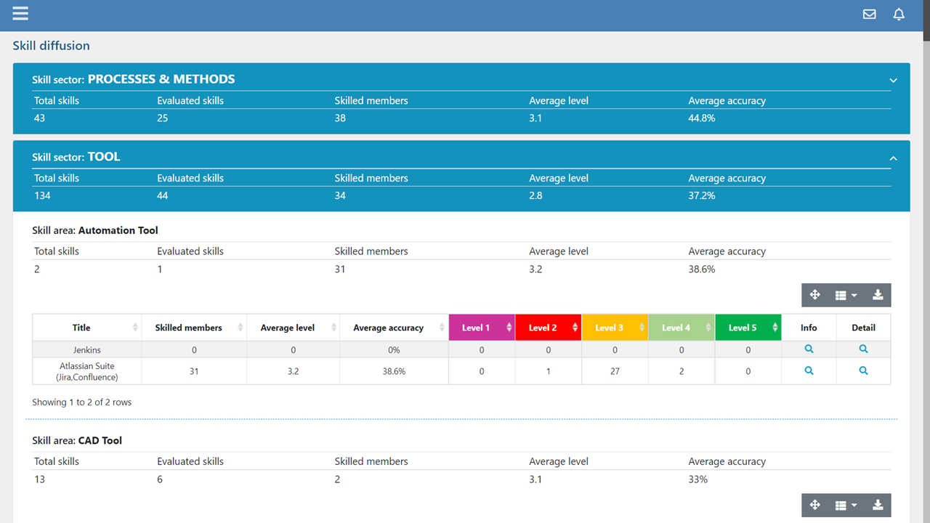This screenshot has height=523, width=930.
Task: Sort table by Title column
Action: (82, 328)
